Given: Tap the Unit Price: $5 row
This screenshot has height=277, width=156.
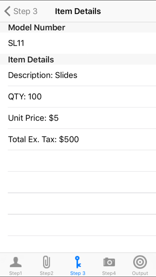Looking at the screenshot, I should point(78,118).
